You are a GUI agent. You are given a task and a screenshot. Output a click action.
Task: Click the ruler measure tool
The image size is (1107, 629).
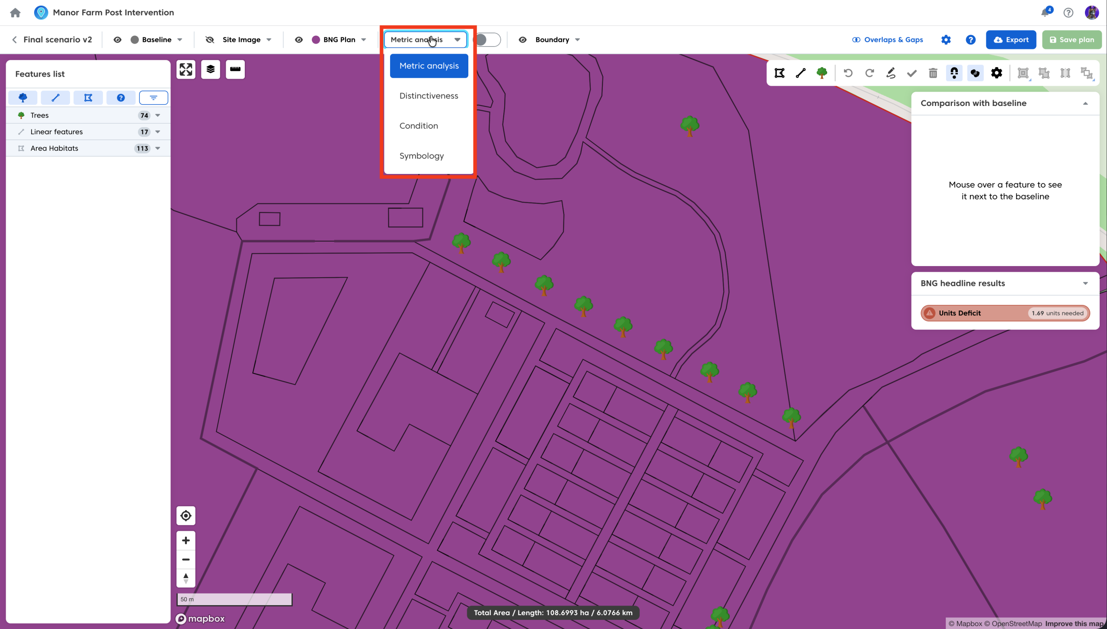tap(235, 70)
